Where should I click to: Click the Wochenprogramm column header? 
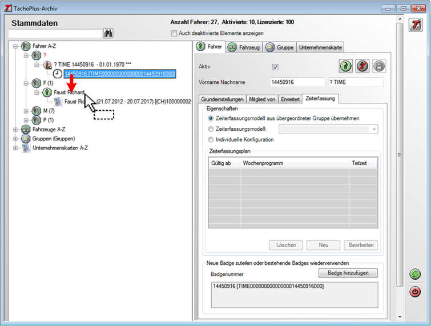pos(295,163)
